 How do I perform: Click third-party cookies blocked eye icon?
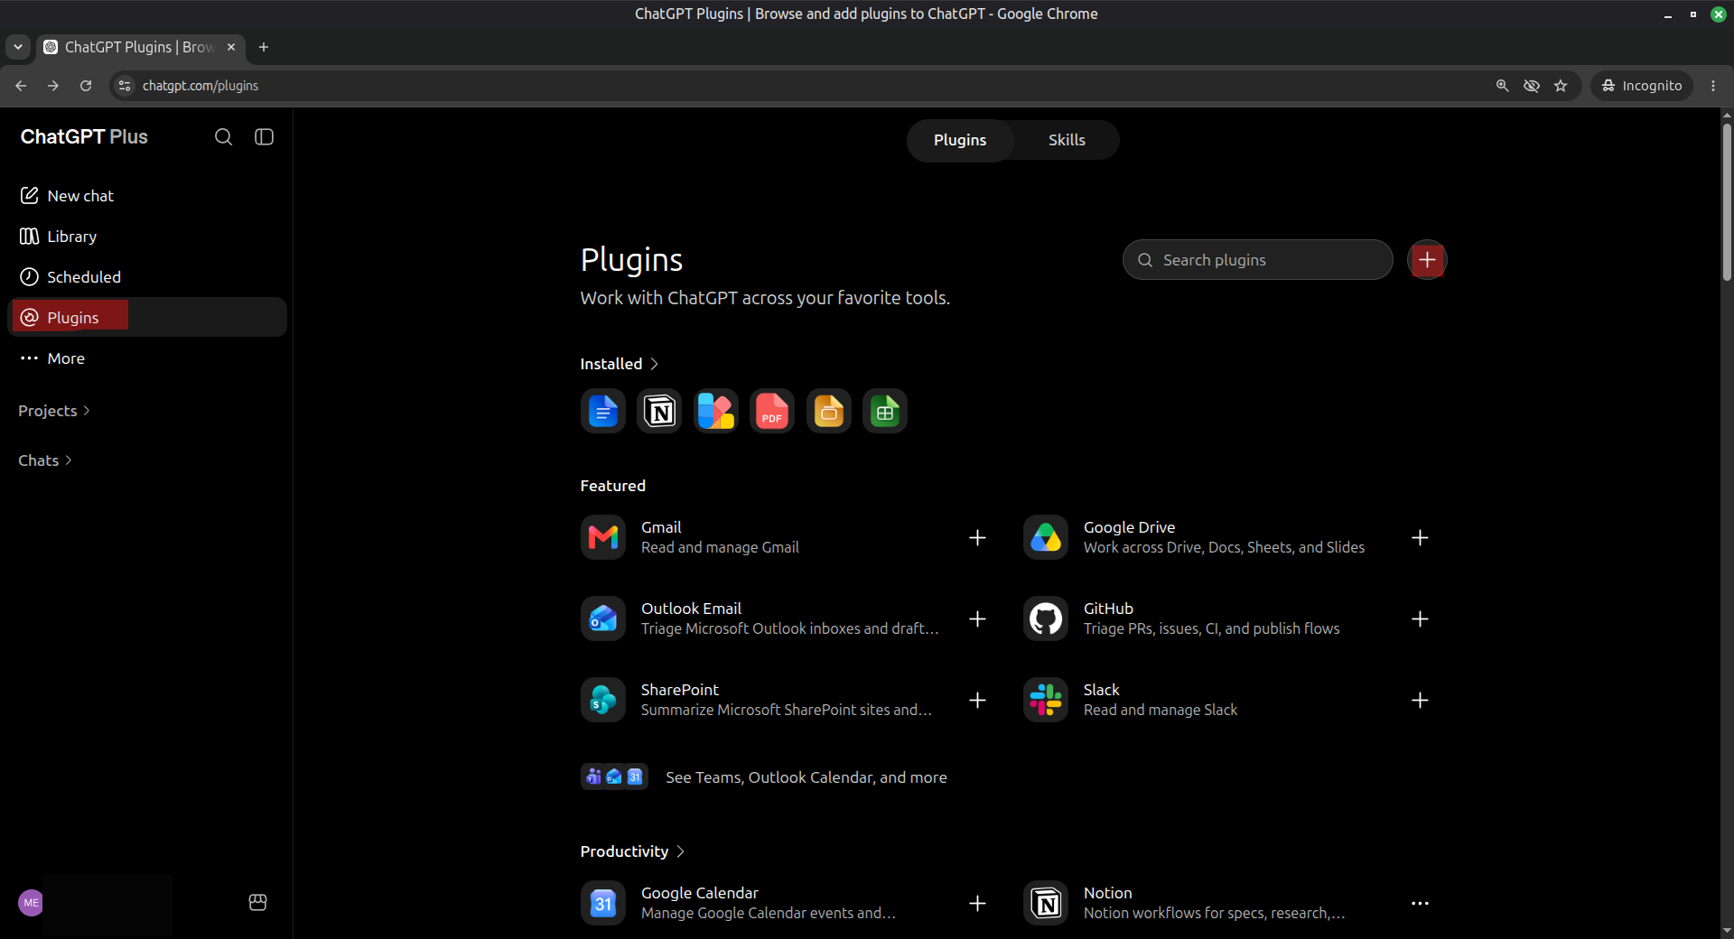click(1532, 86)
